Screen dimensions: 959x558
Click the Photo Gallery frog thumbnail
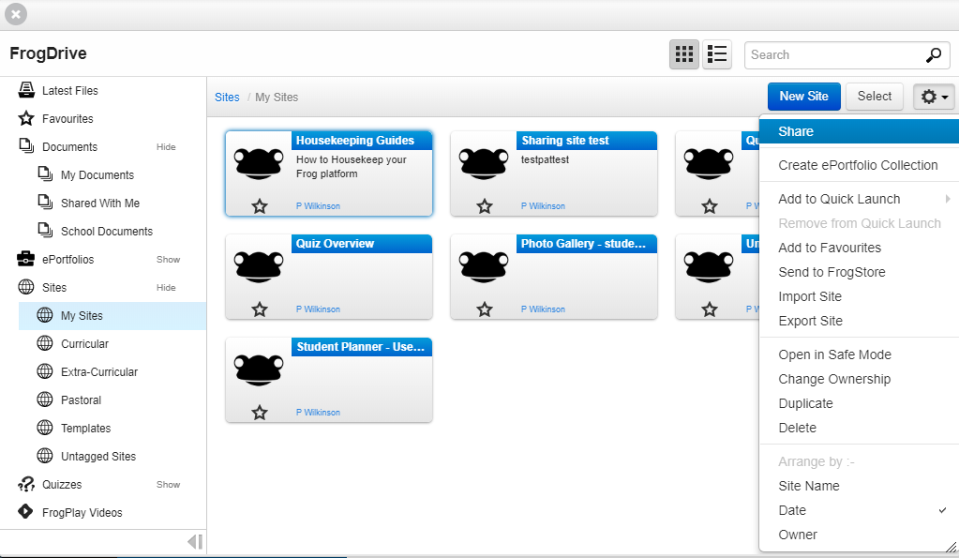click(x=484, y=266)
